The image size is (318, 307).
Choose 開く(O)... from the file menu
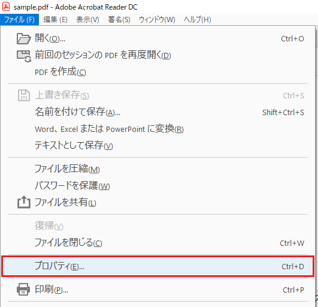point(158,38)
